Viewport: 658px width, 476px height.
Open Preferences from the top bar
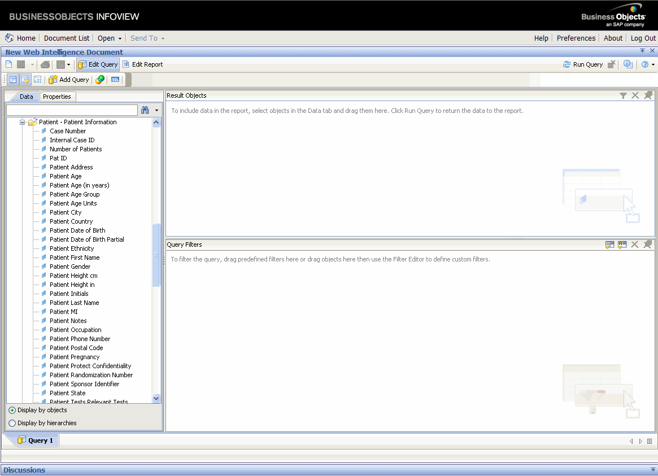pos(576,38)
